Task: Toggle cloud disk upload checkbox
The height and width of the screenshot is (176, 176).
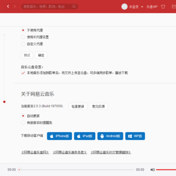Action: pos(23,73)
